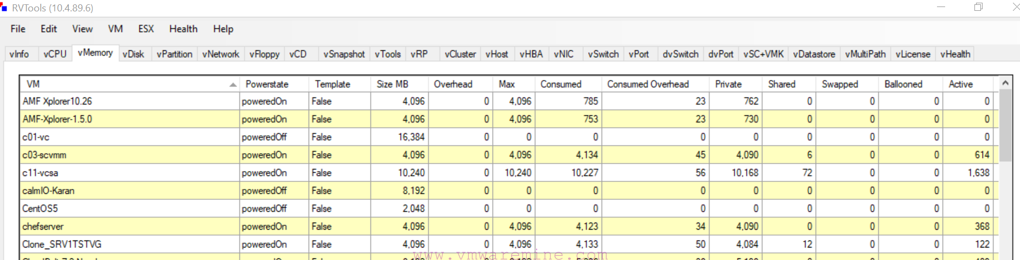The height and width of the screenshot is (260, 1020).
Task: Switch to the vSwitch tab
Action: point(603,54)
